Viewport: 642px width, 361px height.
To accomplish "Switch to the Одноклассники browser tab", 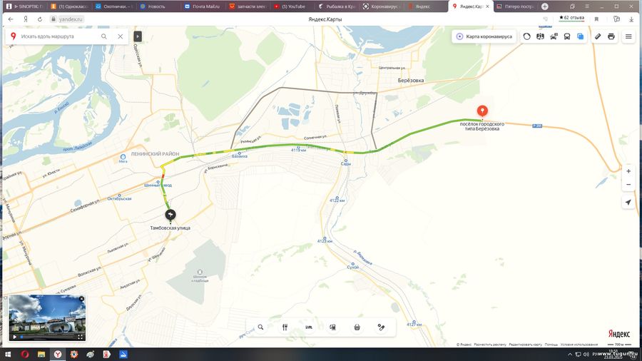I will point(70,6).
